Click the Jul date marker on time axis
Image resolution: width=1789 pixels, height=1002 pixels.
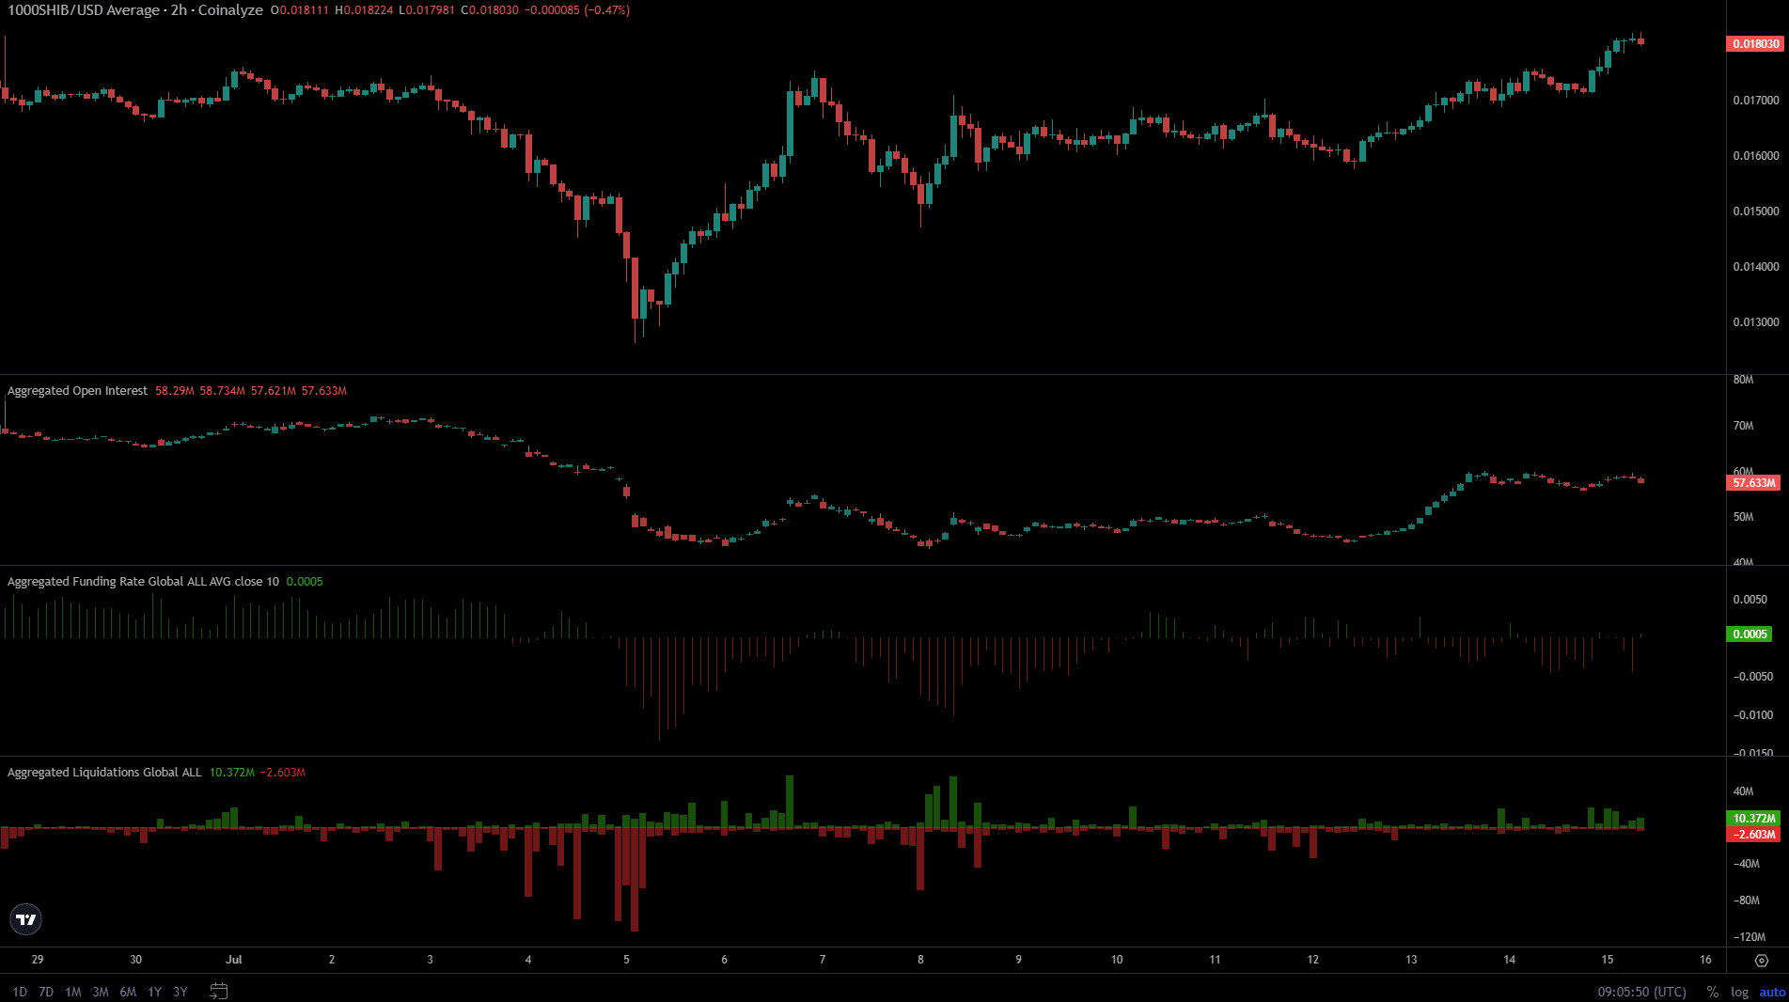[234, 960]
